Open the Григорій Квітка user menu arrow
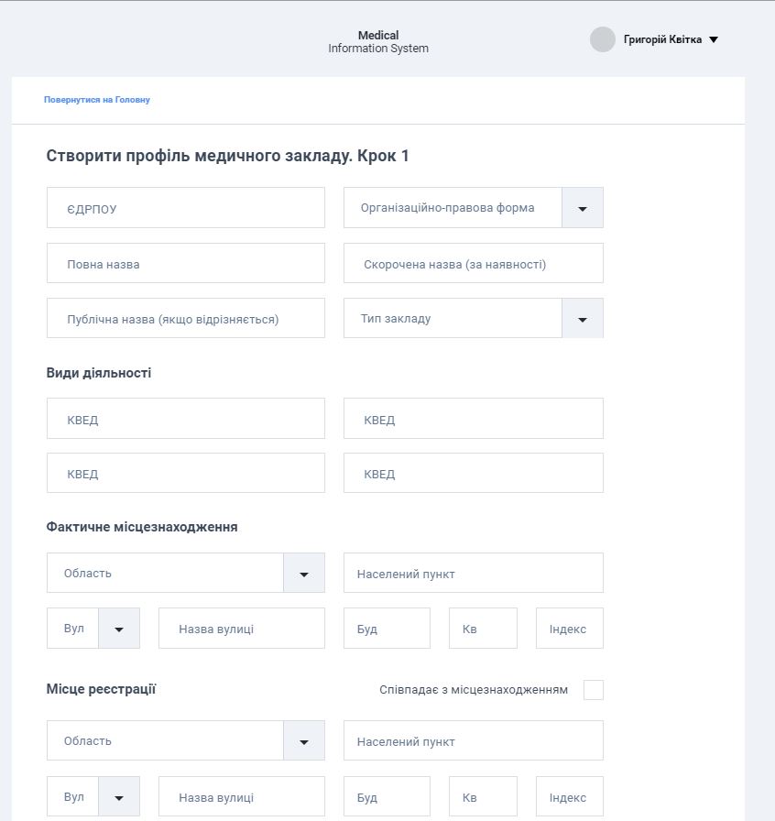Screen dimensions: 775x821 714,39
